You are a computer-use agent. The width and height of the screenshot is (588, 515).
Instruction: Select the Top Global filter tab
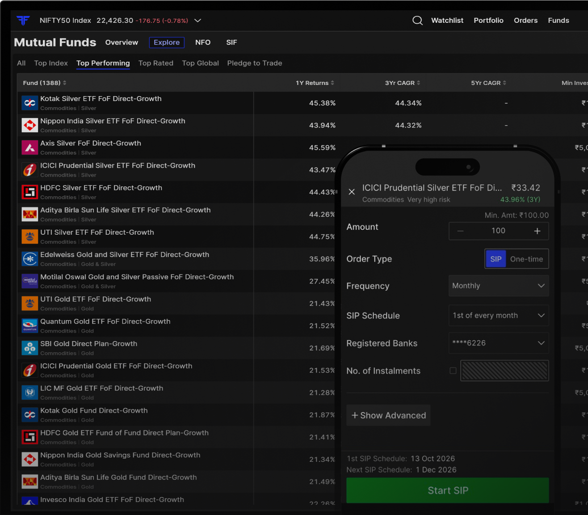(201, 63)
